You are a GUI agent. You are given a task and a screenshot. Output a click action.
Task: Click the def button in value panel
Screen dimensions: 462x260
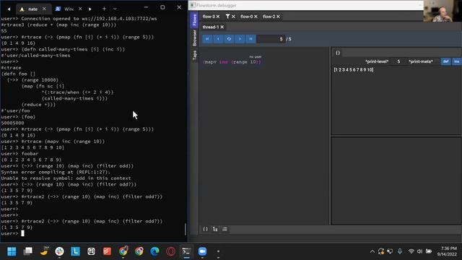[446, 61]
